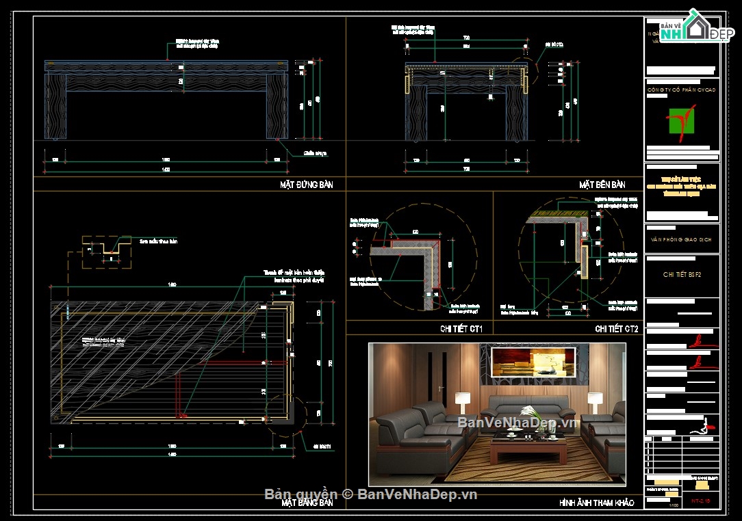Click the white signature in title block

pos(702,428)
